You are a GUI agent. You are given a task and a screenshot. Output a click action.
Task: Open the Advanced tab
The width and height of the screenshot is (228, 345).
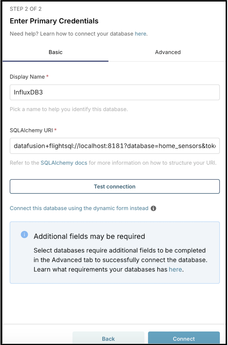[x=168, y=52]
